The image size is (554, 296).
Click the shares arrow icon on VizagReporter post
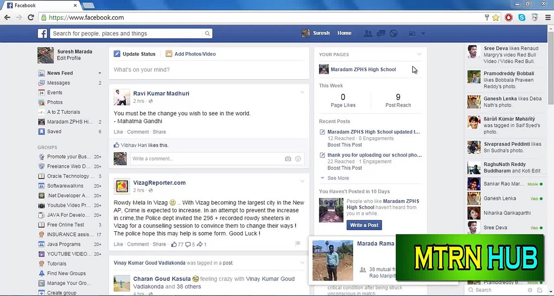click(200, 244)
